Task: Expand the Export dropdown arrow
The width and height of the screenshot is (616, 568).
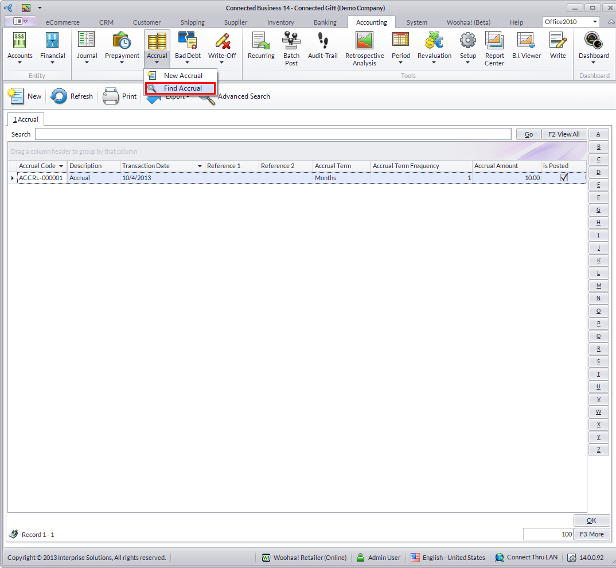Action: click(188, 97)
